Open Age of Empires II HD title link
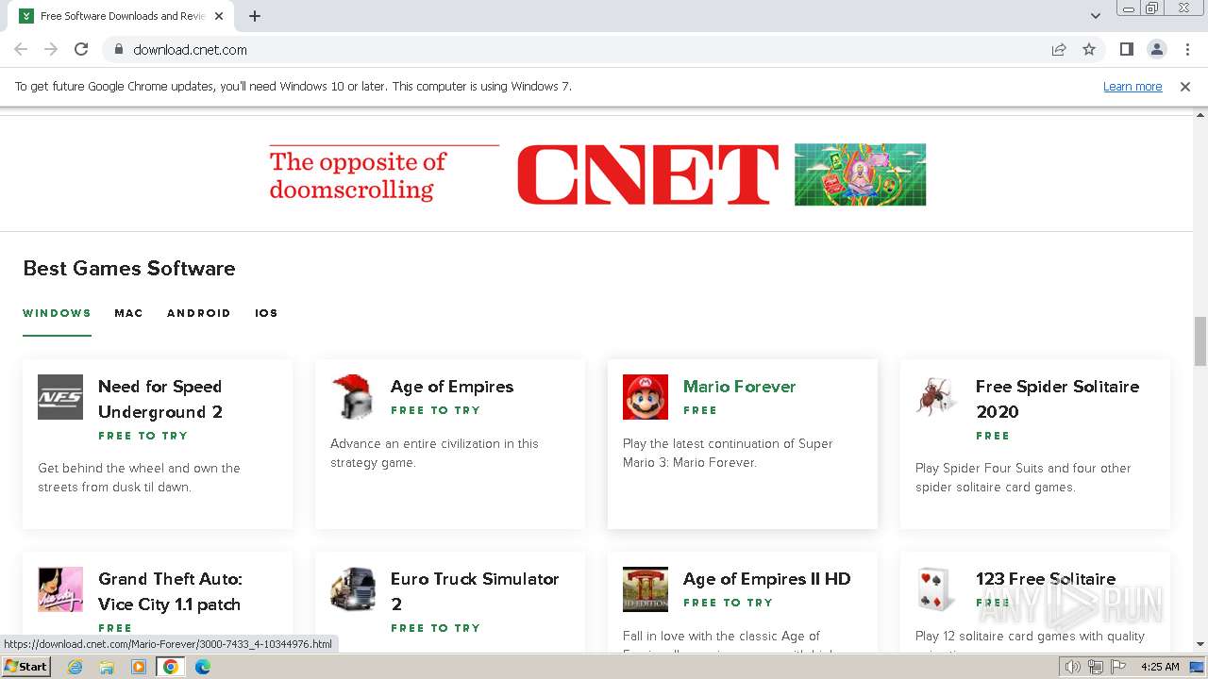Image resolution: width=1208 pixels, height=679 pixels. [766, 579]
